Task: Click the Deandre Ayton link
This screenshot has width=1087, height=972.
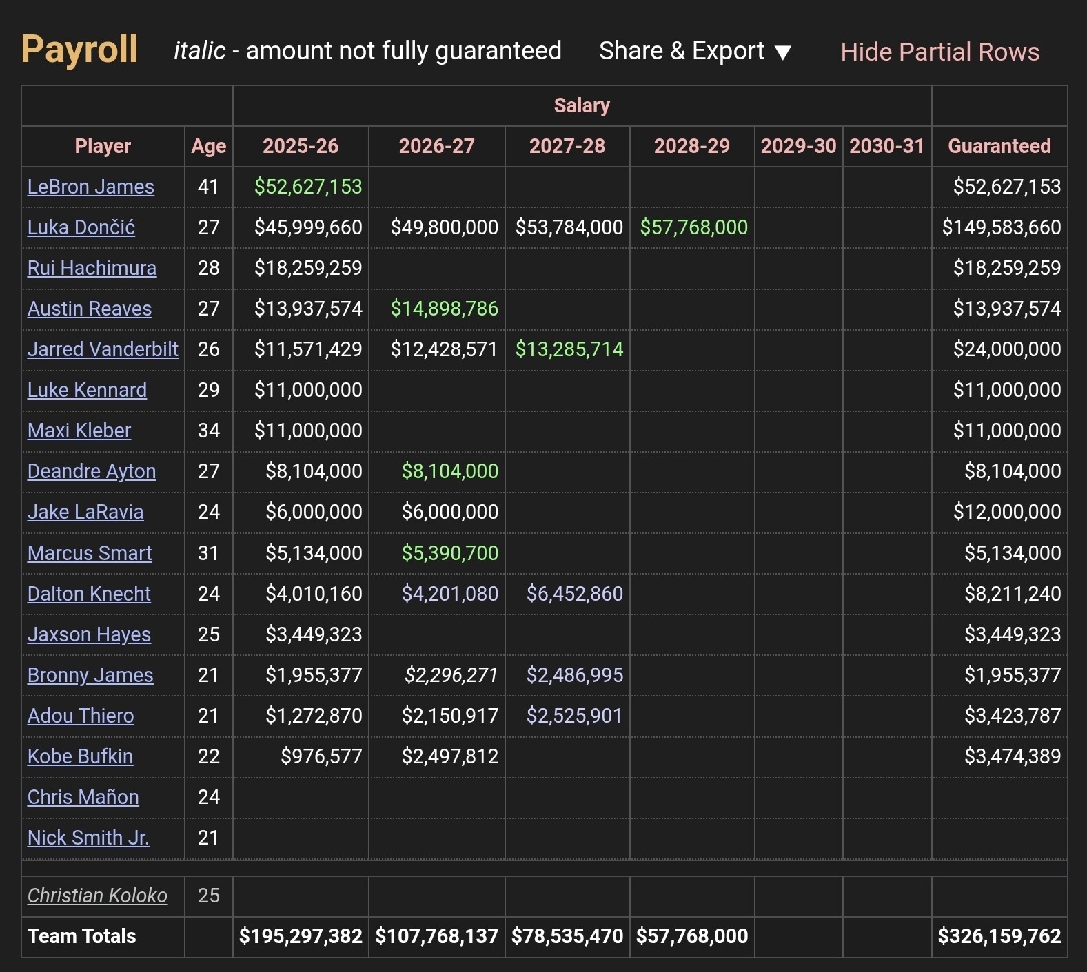Action: [92, 471]
